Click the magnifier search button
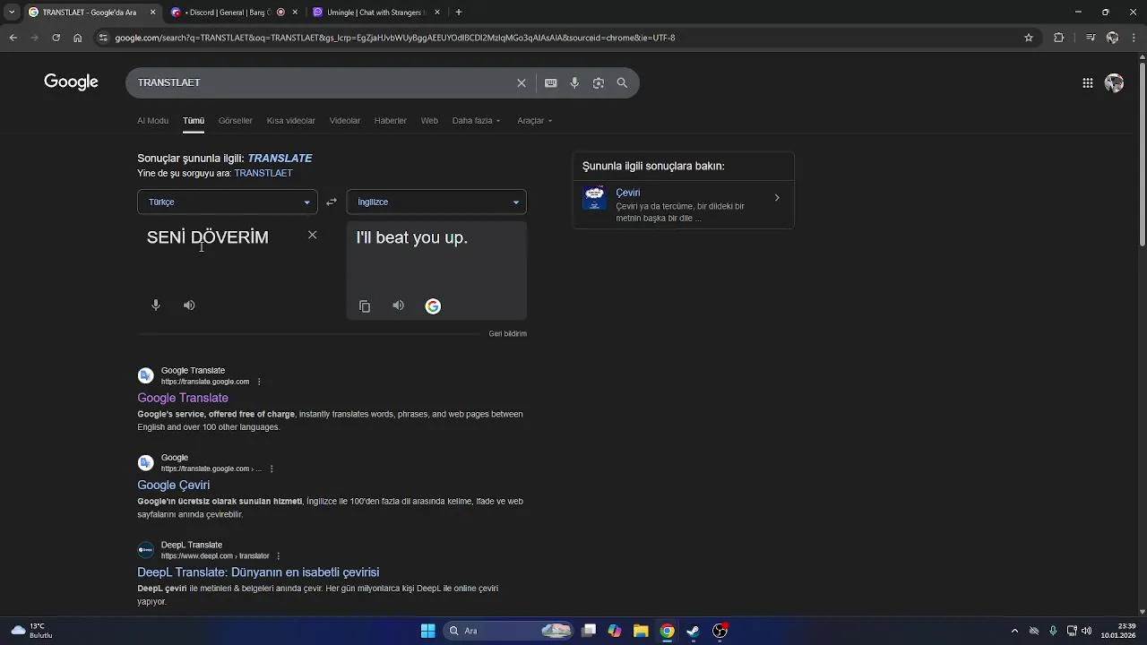1147x645 pixels. pyautogui.click(x=622, y=82)
